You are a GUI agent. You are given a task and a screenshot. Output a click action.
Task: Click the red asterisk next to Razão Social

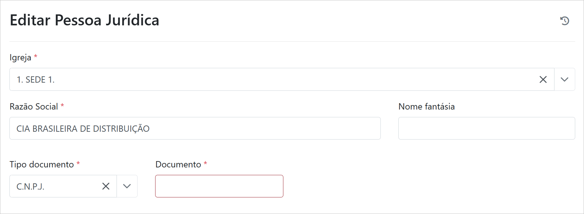click(62, 105)
